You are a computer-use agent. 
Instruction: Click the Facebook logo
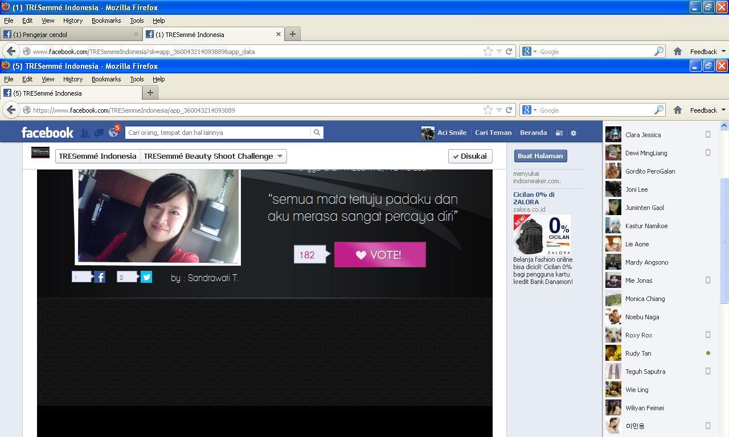[x=47, y=133]
